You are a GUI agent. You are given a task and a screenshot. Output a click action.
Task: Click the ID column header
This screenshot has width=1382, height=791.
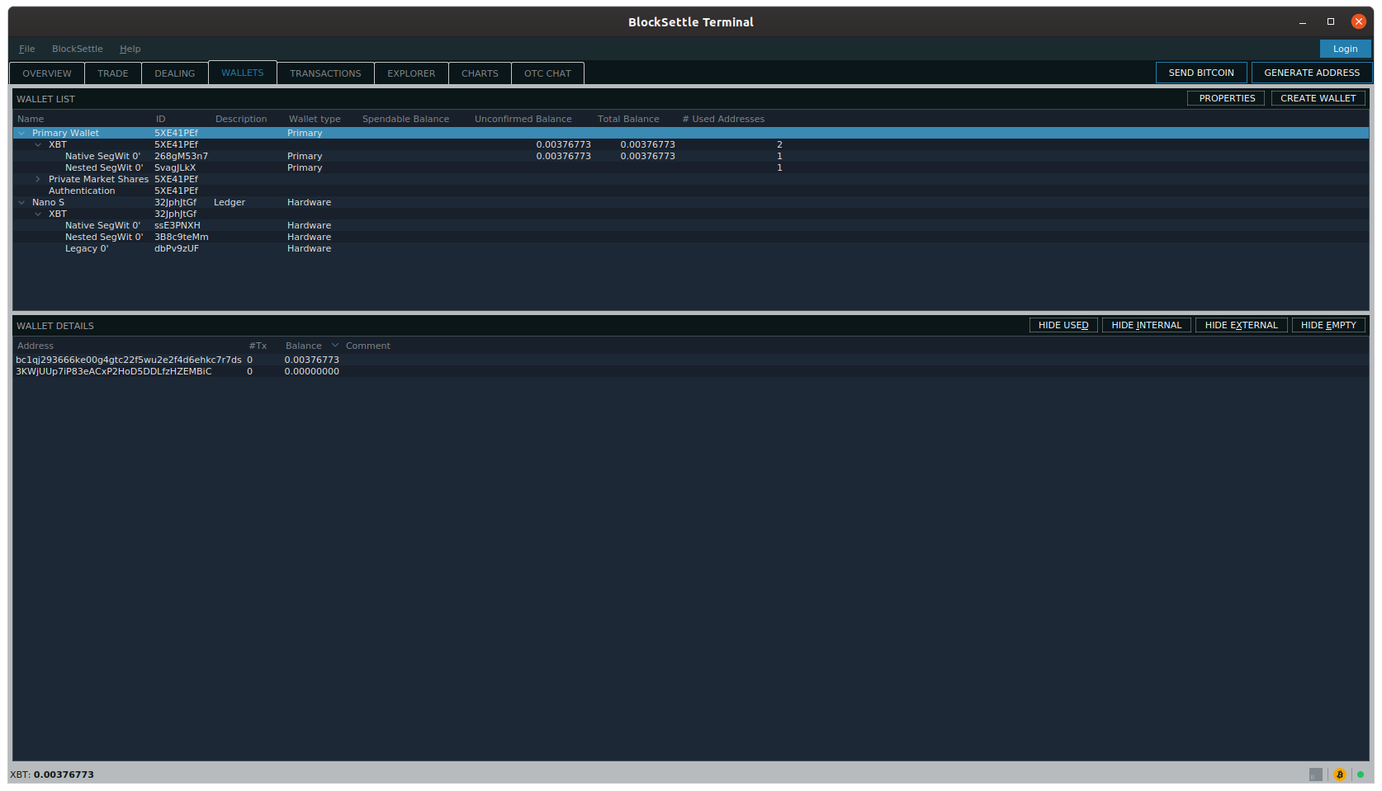pyautogui.click(x=161, y=119)
